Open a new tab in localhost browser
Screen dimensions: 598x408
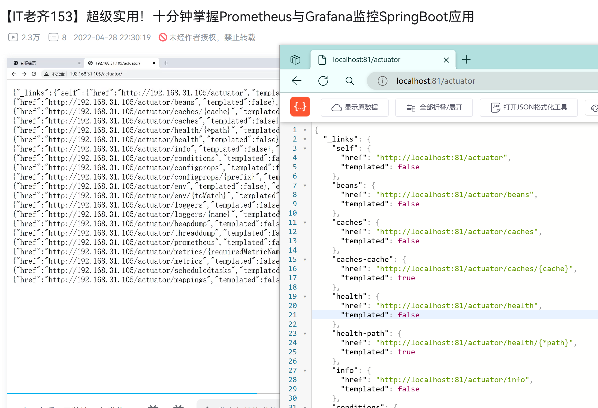click(466, 60)
